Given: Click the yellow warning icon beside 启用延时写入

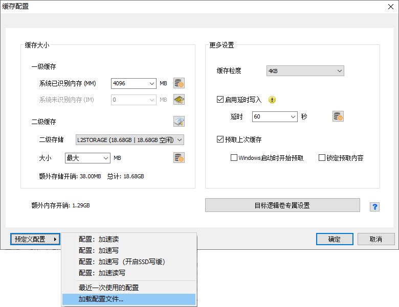Looking at the screenshot, I should click(272, 100).
